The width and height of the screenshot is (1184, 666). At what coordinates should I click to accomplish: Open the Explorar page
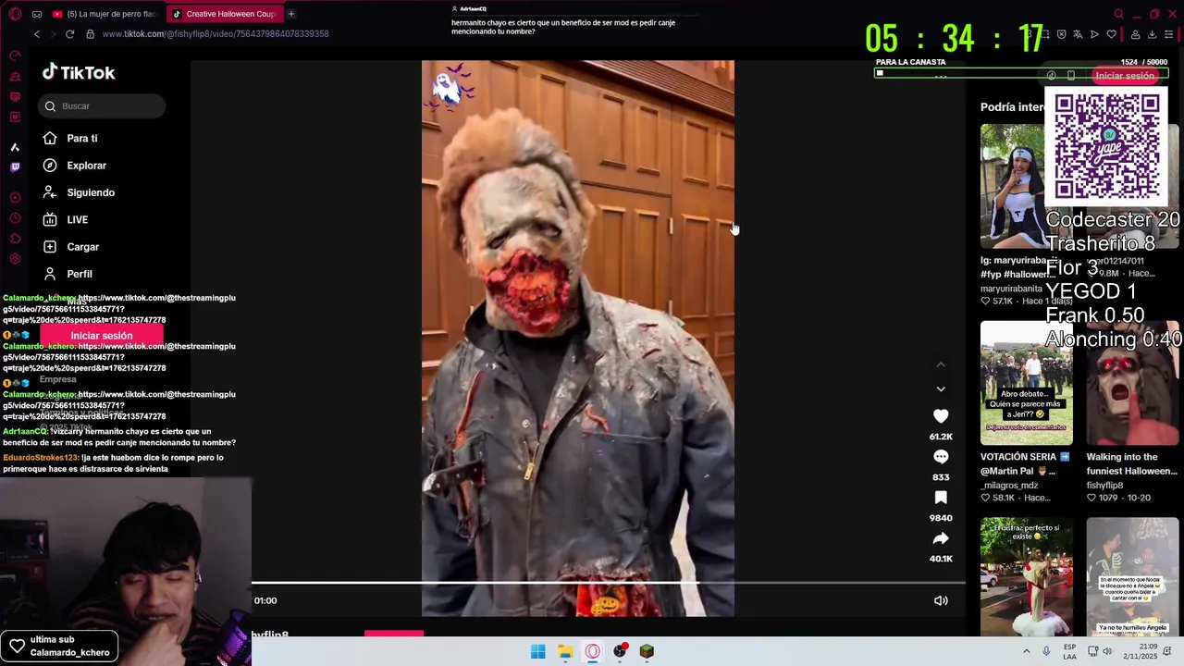(x=74, y=166)
